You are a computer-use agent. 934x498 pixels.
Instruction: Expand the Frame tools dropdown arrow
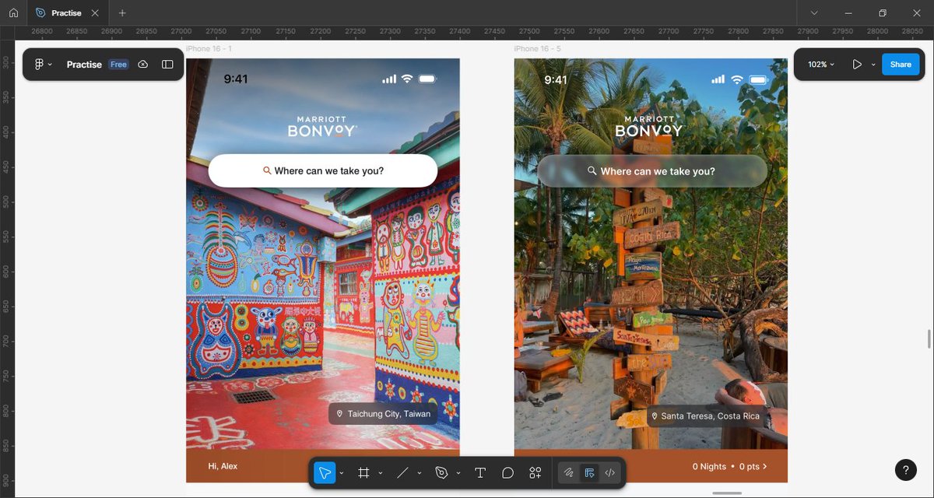coord(380,473)
